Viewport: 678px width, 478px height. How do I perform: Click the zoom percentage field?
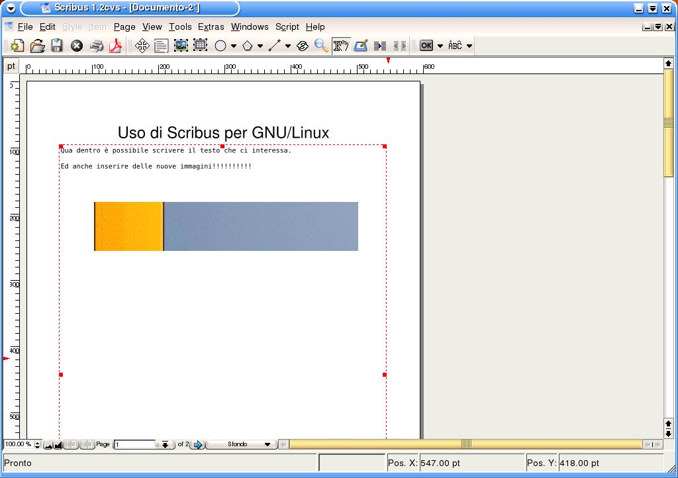click(19, 444)
